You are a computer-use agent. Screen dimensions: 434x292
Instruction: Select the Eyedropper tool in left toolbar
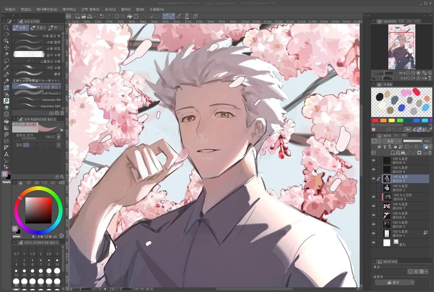pos(6,68)
